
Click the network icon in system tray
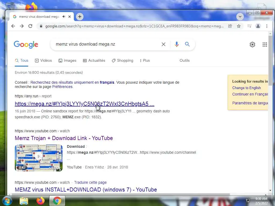248,201
